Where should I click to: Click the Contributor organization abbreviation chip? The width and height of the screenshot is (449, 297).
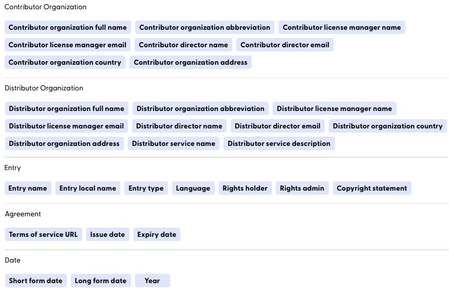point(204,27)
